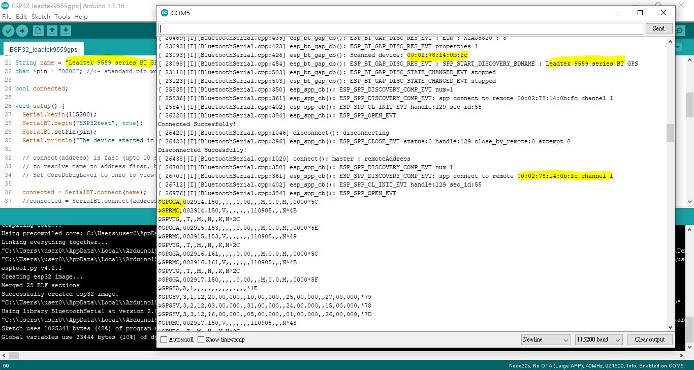
Task: Select the ESP32_leadtek9559gps tab
Action: coord(44,49)
